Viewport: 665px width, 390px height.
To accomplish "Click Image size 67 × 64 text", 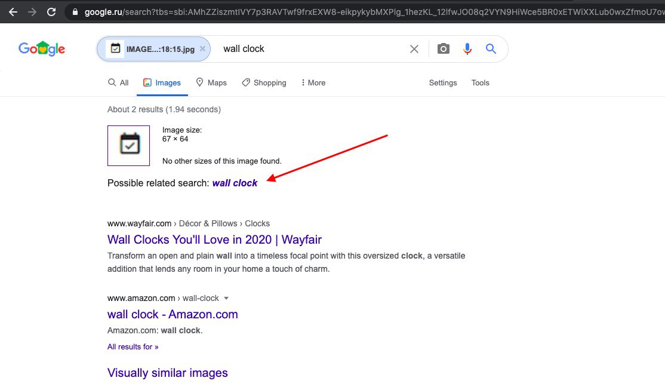I will 182,134.
